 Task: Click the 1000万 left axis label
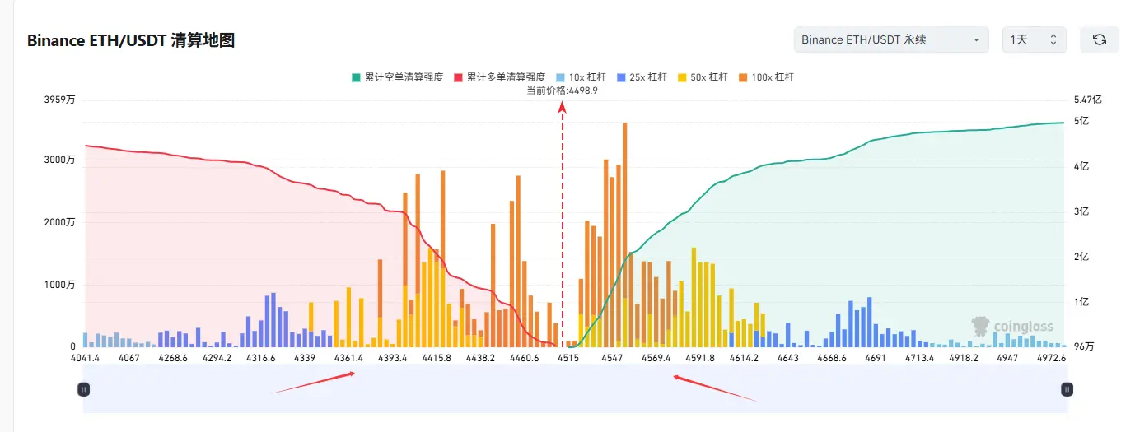(x=60, y=285)
